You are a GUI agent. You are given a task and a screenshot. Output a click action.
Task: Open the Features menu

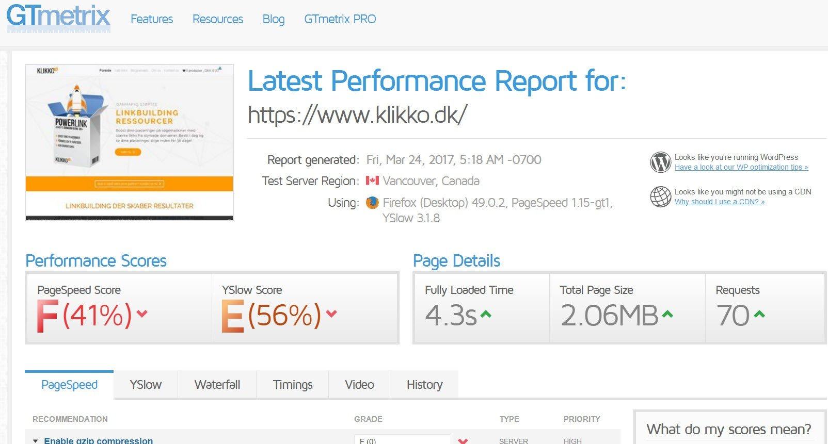152,19
